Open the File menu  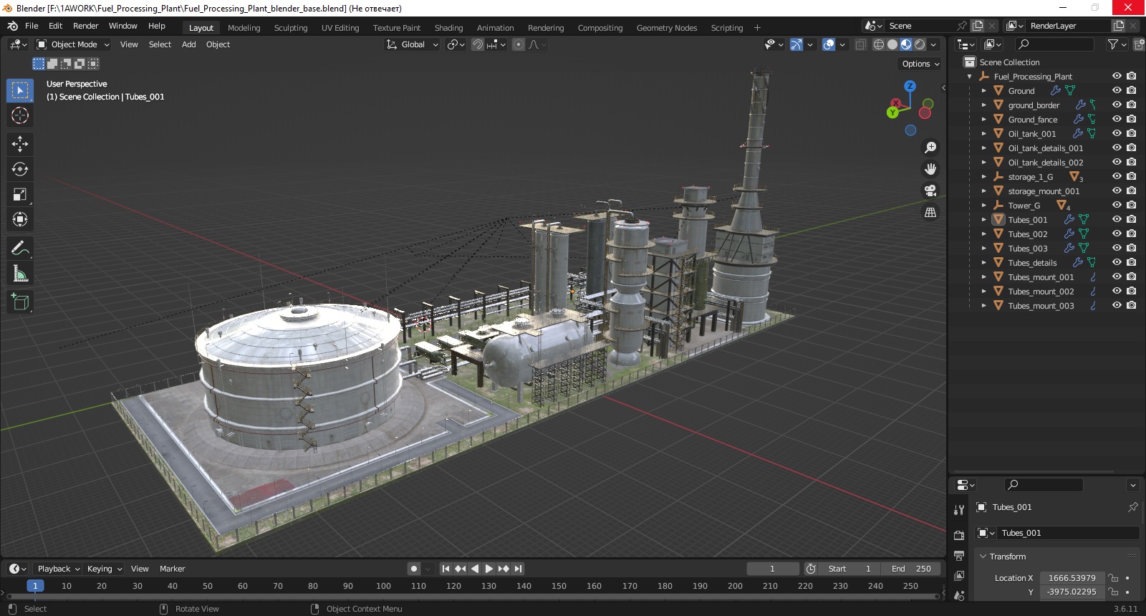(x=32, y=26)
